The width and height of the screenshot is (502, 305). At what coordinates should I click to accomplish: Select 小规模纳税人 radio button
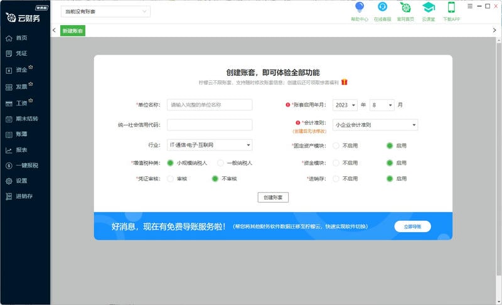click(170, 163)
